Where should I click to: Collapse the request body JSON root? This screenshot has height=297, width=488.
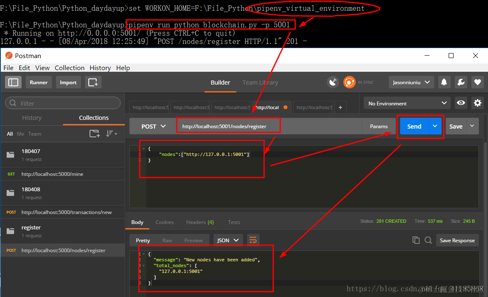click(143, 149)
